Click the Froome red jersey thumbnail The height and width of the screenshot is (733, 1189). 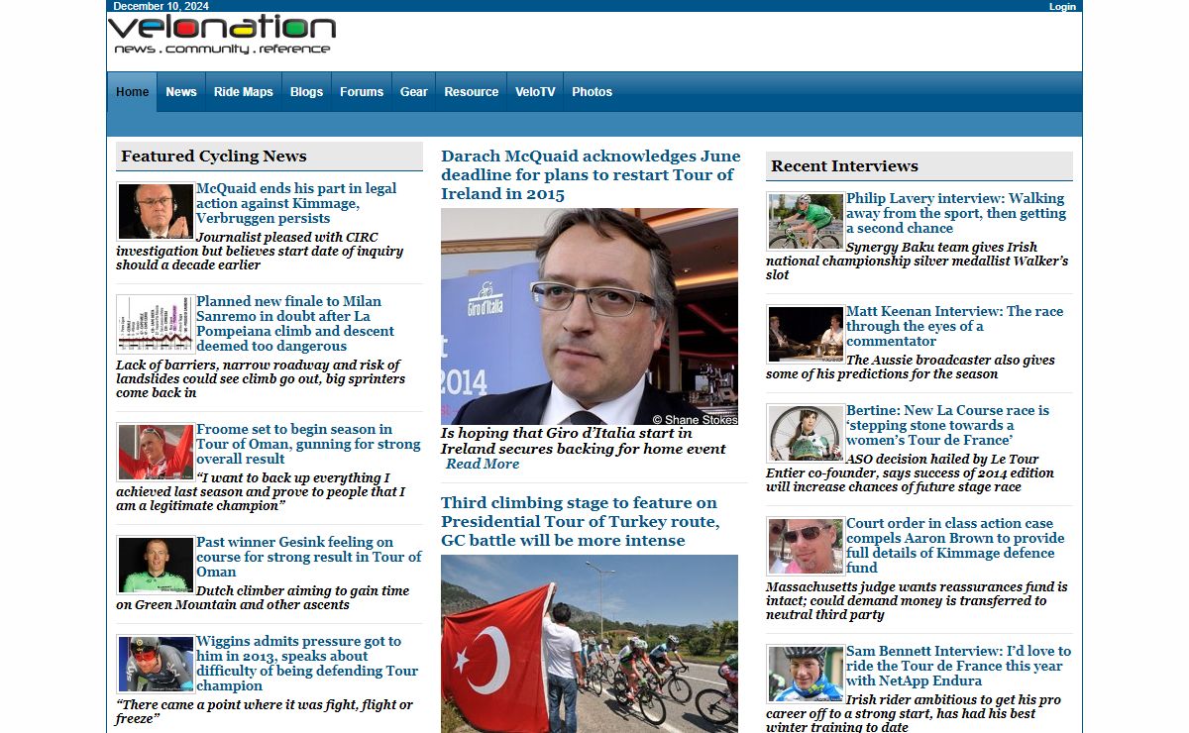pyautogui.click(x=156, y=452)
